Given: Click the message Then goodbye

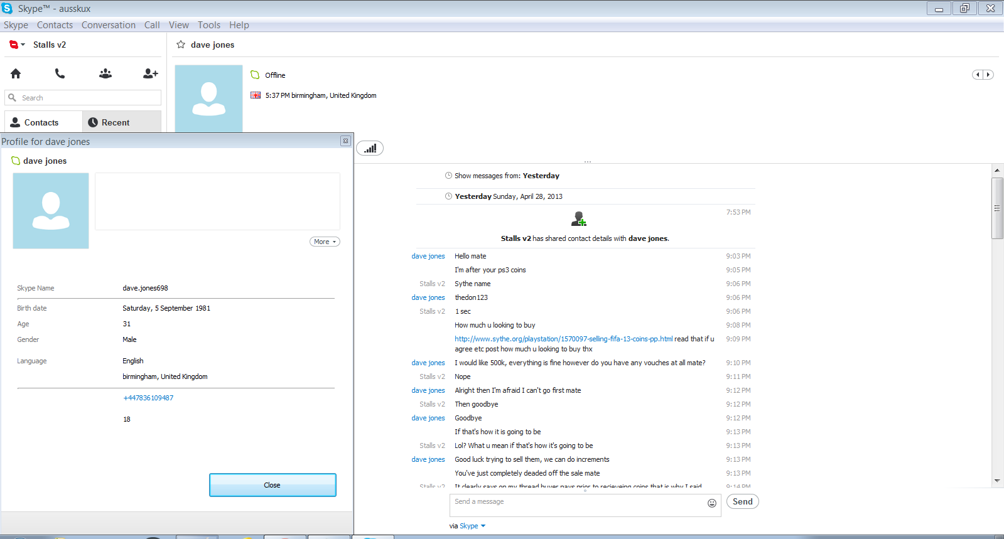Looking at the screenshot, I should 477,404.
